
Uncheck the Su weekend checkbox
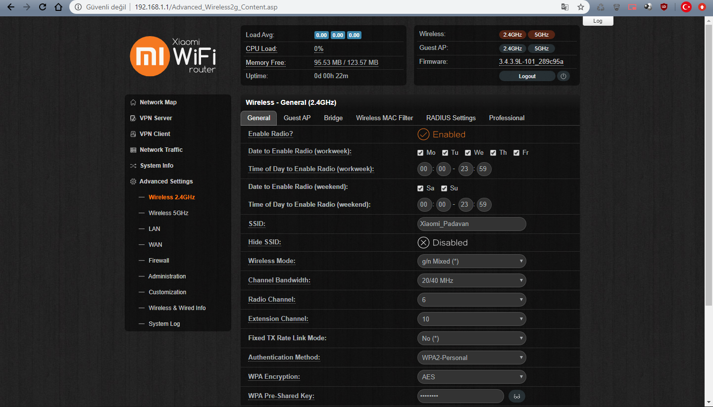[444, 188]
